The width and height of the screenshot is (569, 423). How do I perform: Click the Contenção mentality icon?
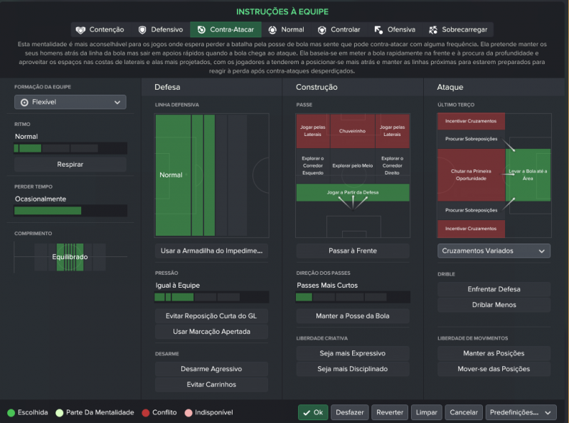click(x=80, y=30)
